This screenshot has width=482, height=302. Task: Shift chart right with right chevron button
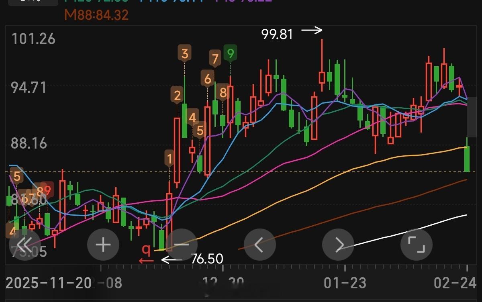coord(338,245)
